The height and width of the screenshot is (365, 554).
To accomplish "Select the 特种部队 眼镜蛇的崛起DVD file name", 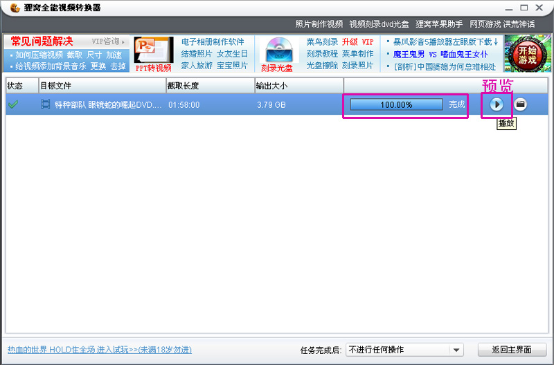I will tap(108, 105).
